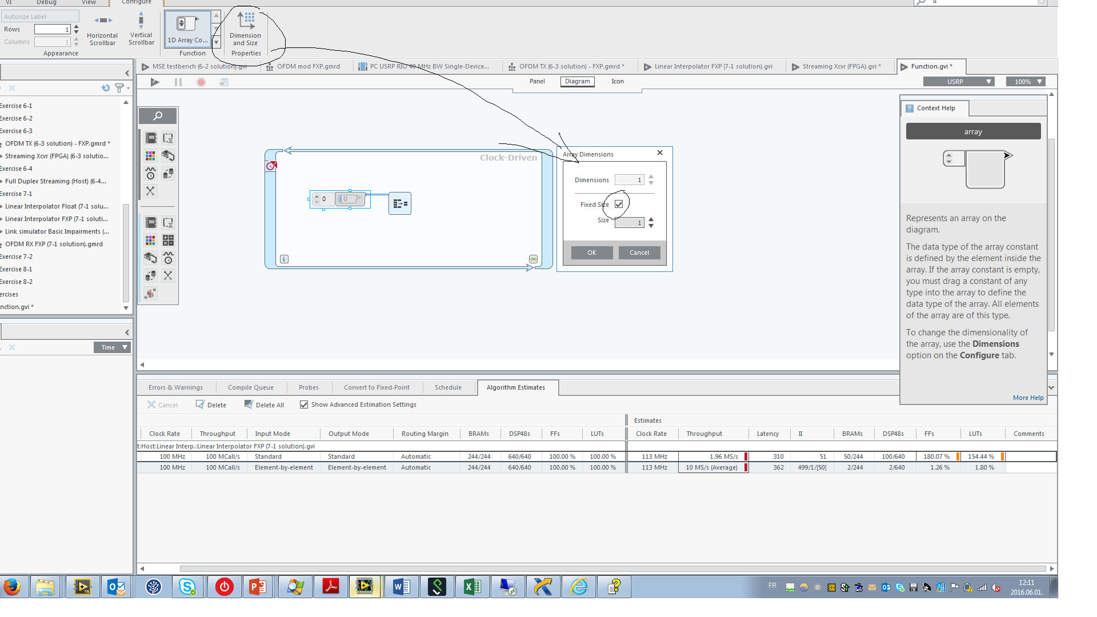
Task: Open the 100% zoom dropdown
Action: click(x=1026, y=82)
